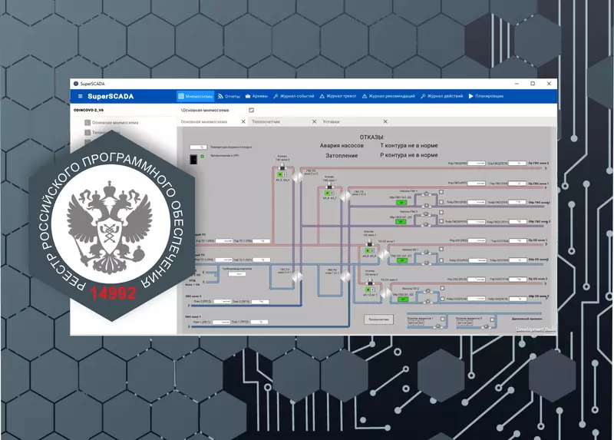This screenshot has width=614, height=440.
Task: Click the green status box under Насосы ГВС 1
Action: [401, 203]
